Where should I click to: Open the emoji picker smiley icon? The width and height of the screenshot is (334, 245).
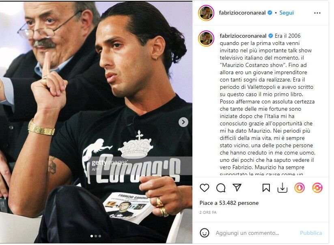(205, 233)
